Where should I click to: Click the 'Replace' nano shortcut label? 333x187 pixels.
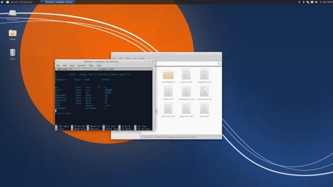point(95,129)
